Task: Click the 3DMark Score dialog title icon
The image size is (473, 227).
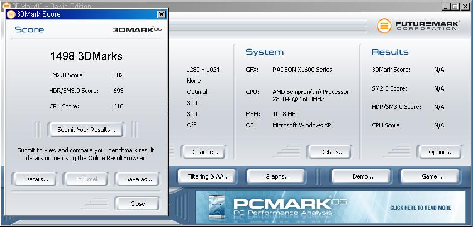Action: [x=11, y=14]
